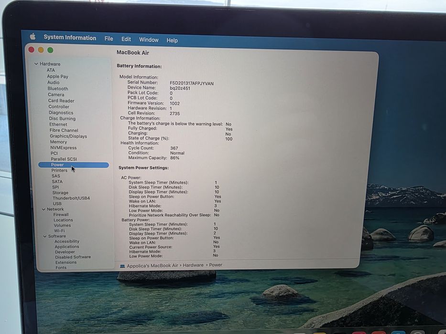The image size is (446, 334).
Task: Select Graphics/Displays in the sidebar
Action: (x=68, y=136)
